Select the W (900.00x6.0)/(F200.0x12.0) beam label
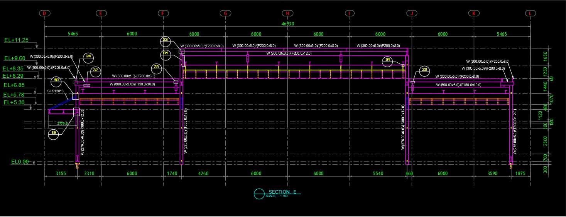Viewport: 566px width, 217px height. coord(289,53)
